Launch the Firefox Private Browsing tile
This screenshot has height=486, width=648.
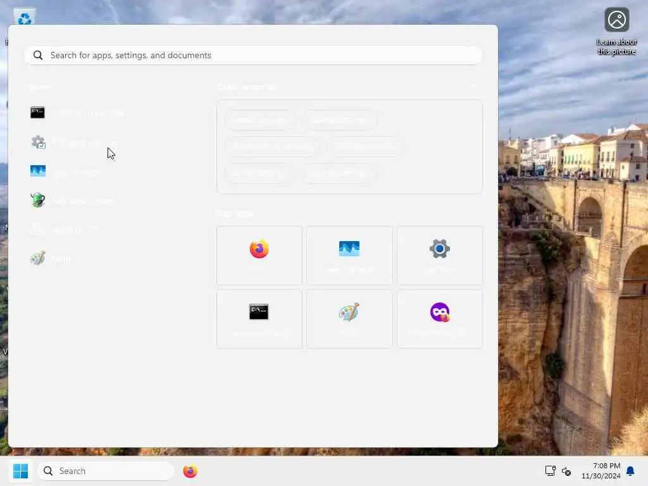(440, 319)
